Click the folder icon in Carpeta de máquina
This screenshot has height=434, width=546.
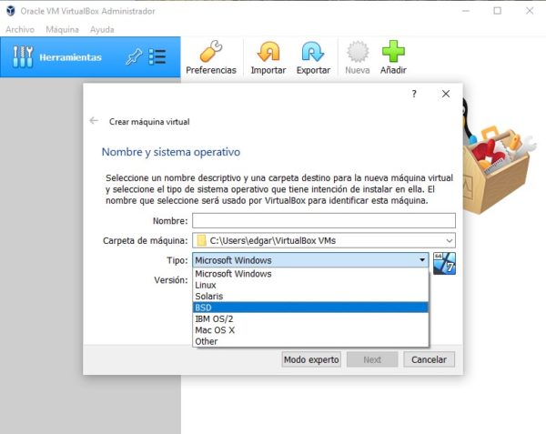point(201,240)
